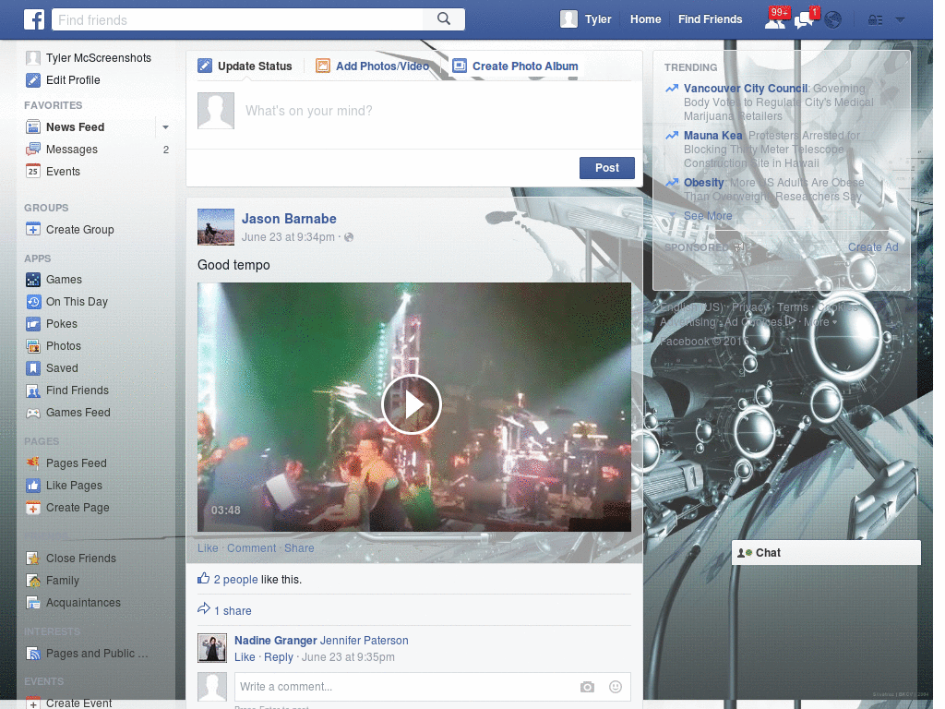Viewport: 945px width, 709px height.
Task: Open friend requests notifications icon
Action: 775,19
